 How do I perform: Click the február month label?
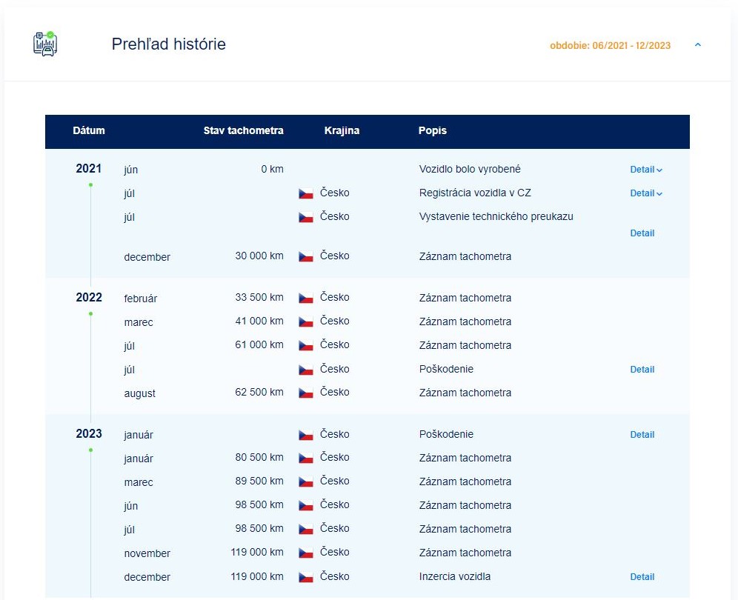click(x=141, y=299)
